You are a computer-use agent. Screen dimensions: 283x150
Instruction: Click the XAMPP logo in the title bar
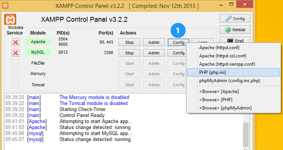point(5,5)
